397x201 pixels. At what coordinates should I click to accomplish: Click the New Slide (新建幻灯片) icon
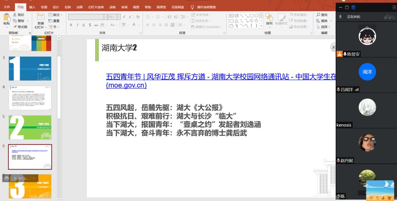coord(40,17)
